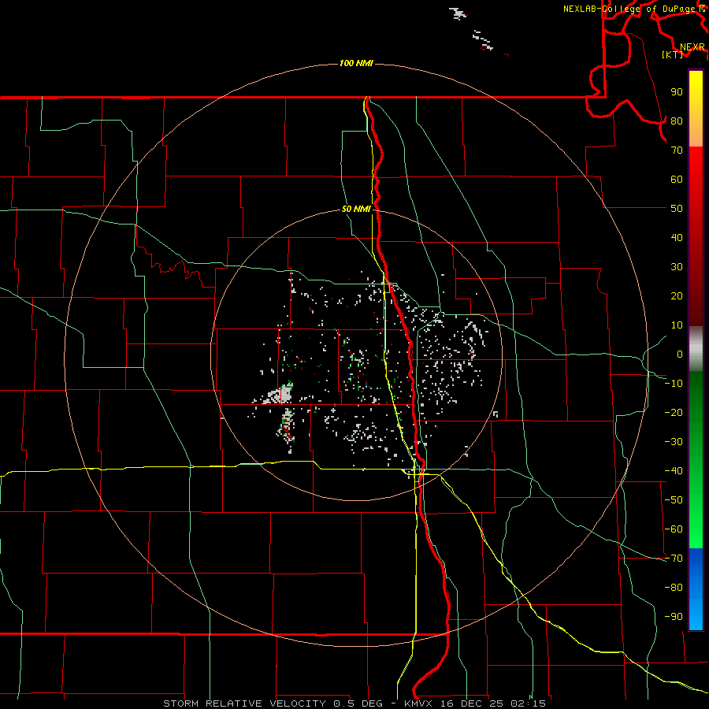Viewport: 709px width, 709px height.
Task: Click the 50 value on velocity scale
Action: [x=677, y=209]
